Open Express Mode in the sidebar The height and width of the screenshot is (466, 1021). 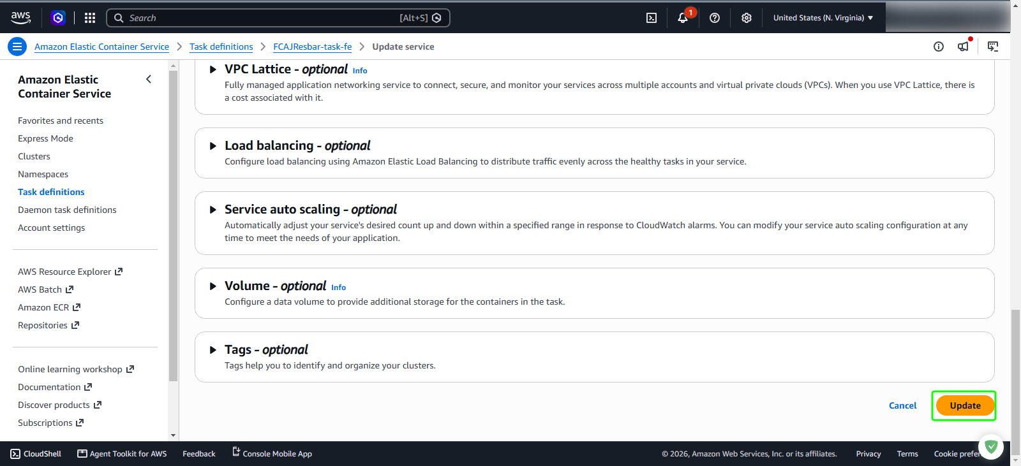pyautogui.click(x=45, y=138)
